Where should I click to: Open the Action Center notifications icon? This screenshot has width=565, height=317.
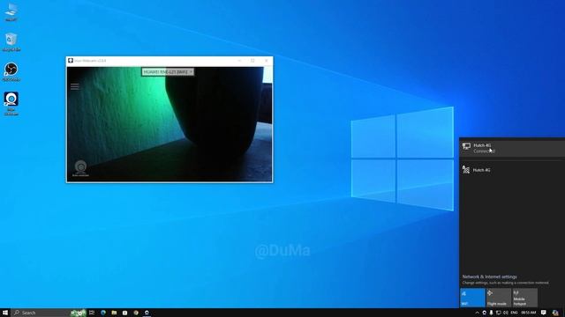click(x=544, y=313)
